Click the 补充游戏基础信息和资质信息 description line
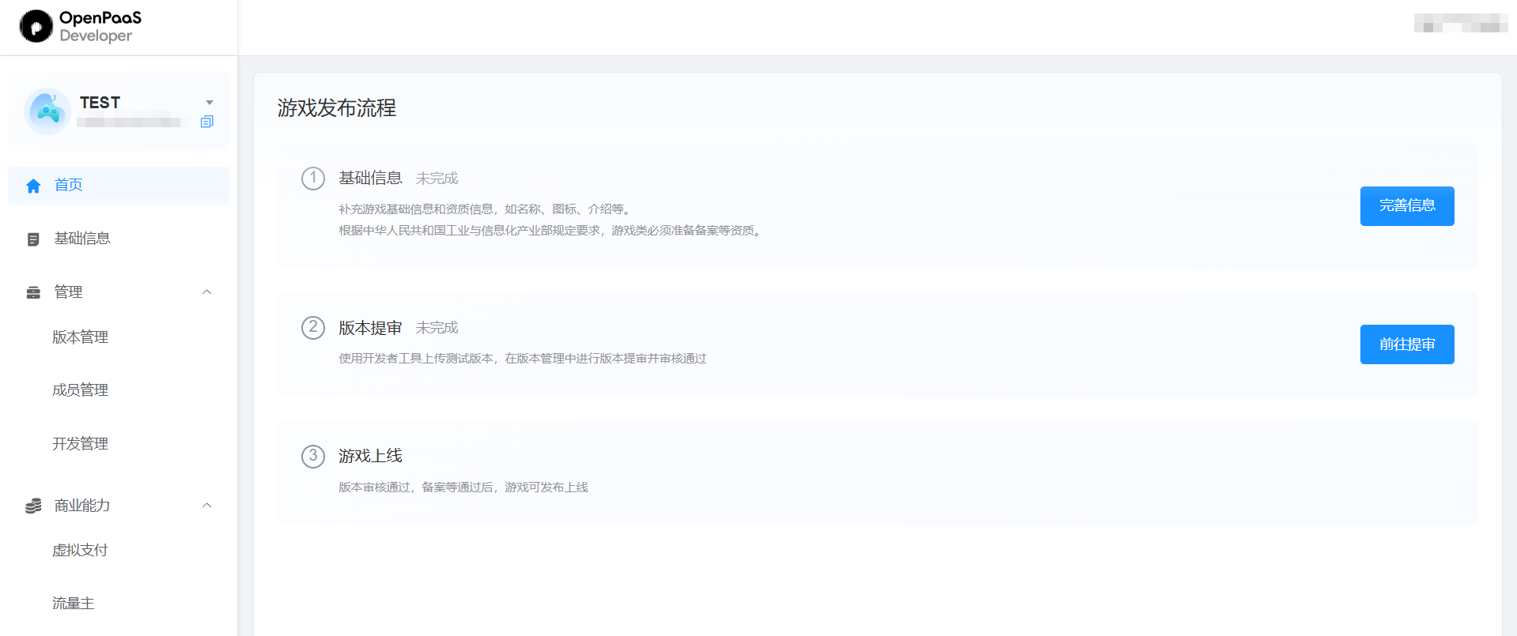The height and width of the screenshot is (636, 1517). point(486,209)
